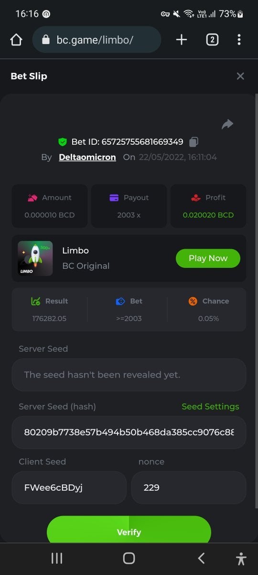
Task: Open the Limbo game thumbnail
Action: 35,258
